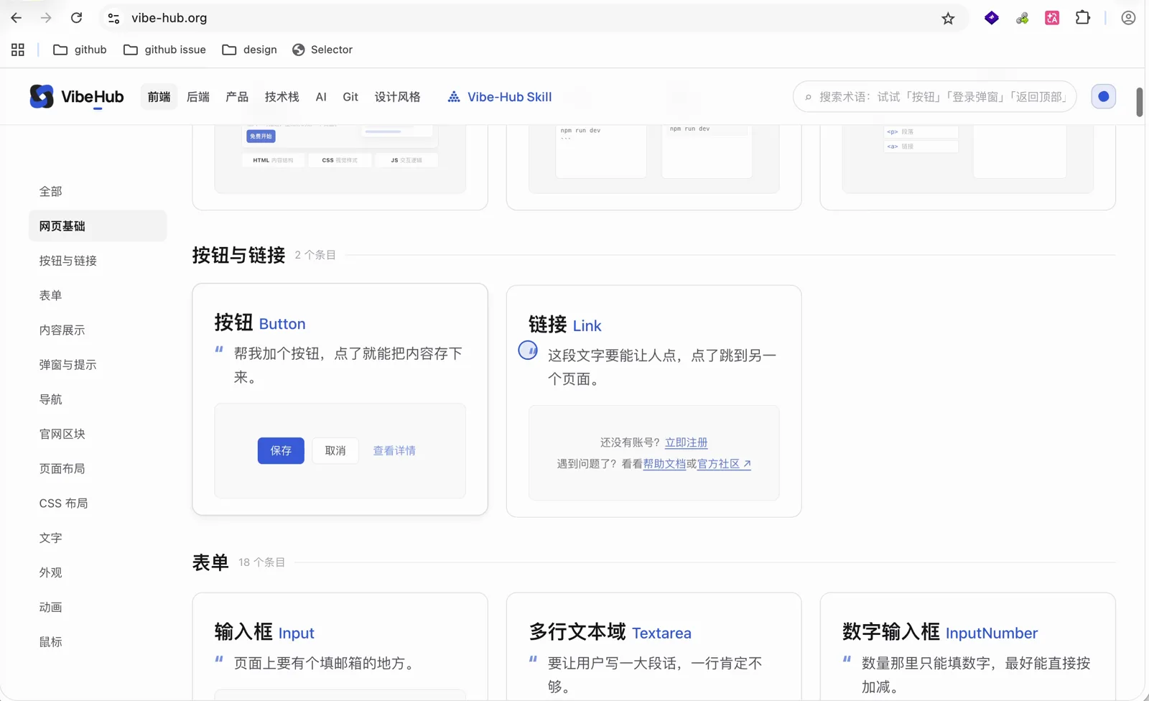Select 导航 in the sidebar
Viewport: 1149px width, 701px height.
[98, 399]
